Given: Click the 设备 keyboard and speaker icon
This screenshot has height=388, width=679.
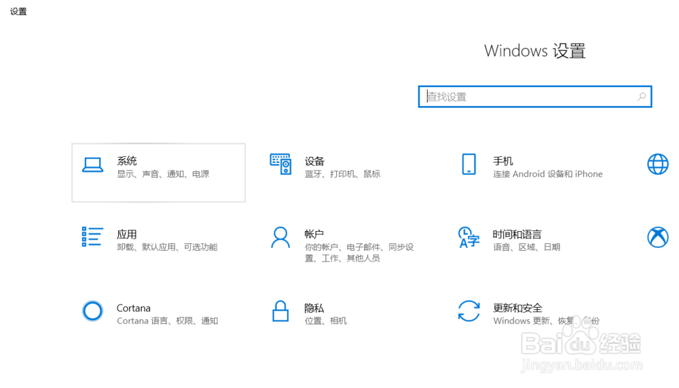Looking at the screenshot, I should (280, 164).
